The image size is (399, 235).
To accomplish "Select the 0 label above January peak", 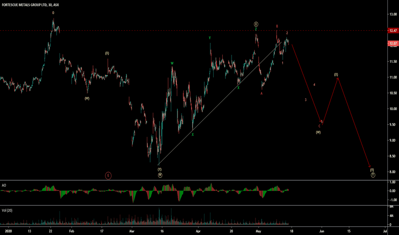I will point(53,13).
